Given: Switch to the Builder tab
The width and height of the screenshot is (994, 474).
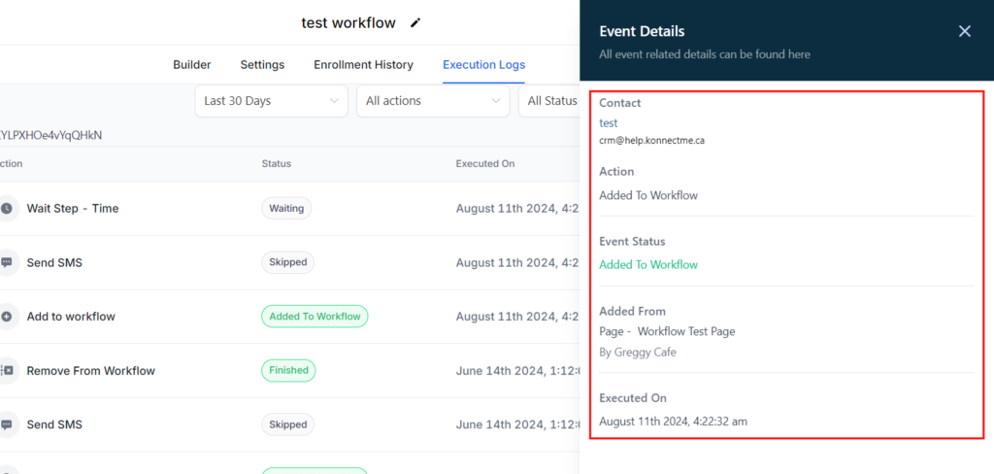Looking at the screenshot, I should pyautogui.click(x=192, y=65).
